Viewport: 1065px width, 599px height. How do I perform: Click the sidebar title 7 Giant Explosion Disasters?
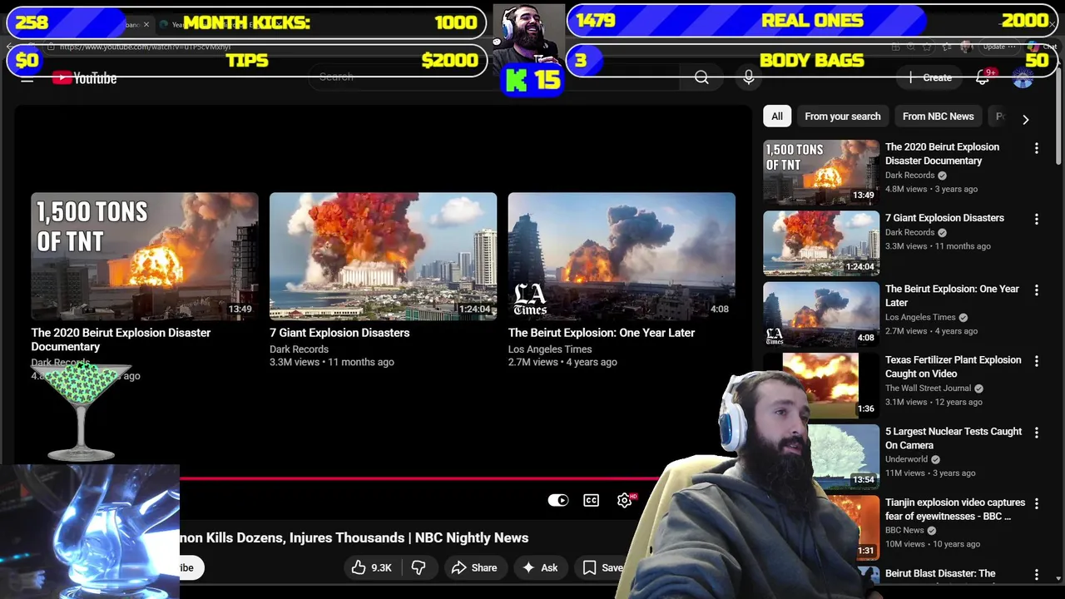[x=944, y=218]
